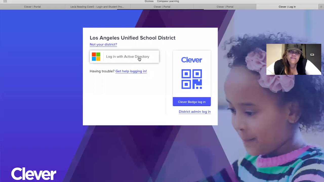The width and height of the screenshot is (324, 182).
Task: Switch to Clever | Portal tab beside Clever | Log in
Action: [x=225, y=7]
